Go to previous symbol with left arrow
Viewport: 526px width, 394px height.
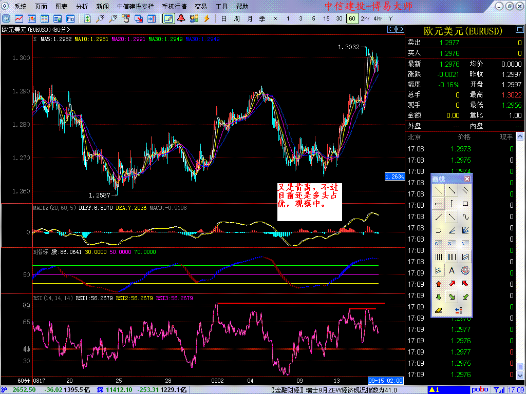point(390,30)
